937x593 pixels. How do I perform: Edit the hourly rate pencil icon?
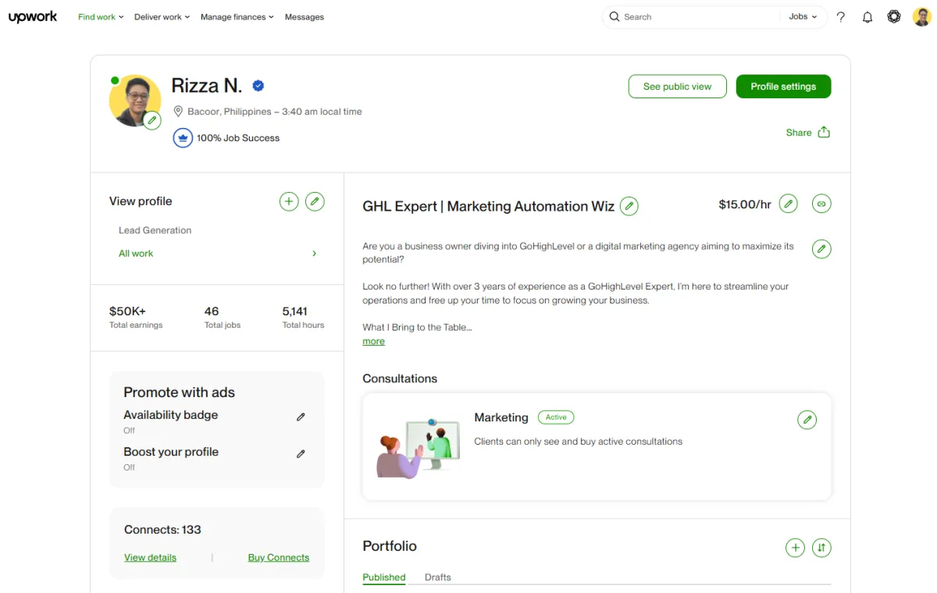pyautogui.click(x=789, y=204)
